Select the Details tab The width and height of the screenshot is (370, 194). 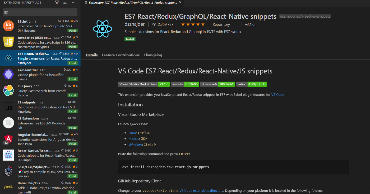92,55
